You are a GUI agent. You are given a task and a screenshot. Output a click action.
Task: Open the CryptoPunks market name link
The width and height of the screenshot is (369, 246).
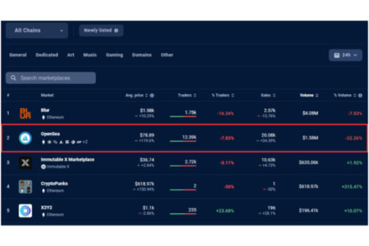click(x=54, y=183)
